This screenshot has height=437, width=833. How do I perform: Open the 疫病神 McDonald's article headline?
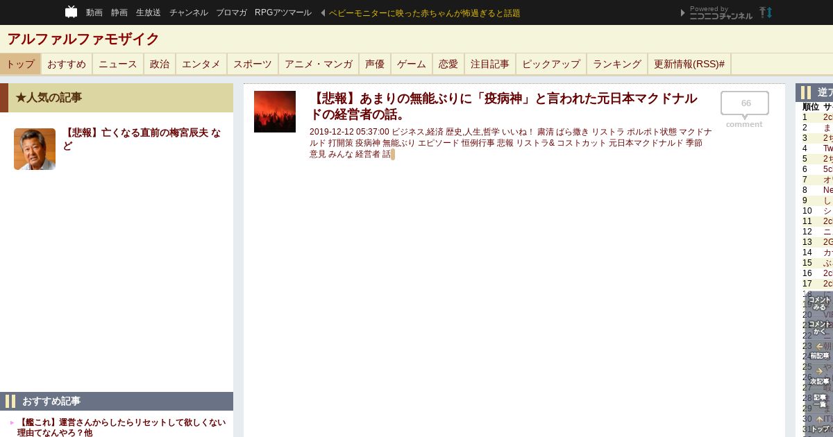tap(505, 106)
